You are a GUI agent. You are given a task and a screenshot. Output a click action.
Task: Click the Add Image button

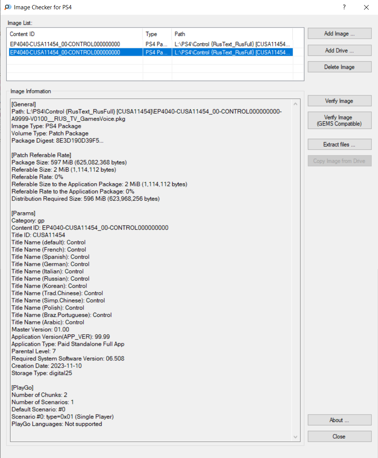340,34
